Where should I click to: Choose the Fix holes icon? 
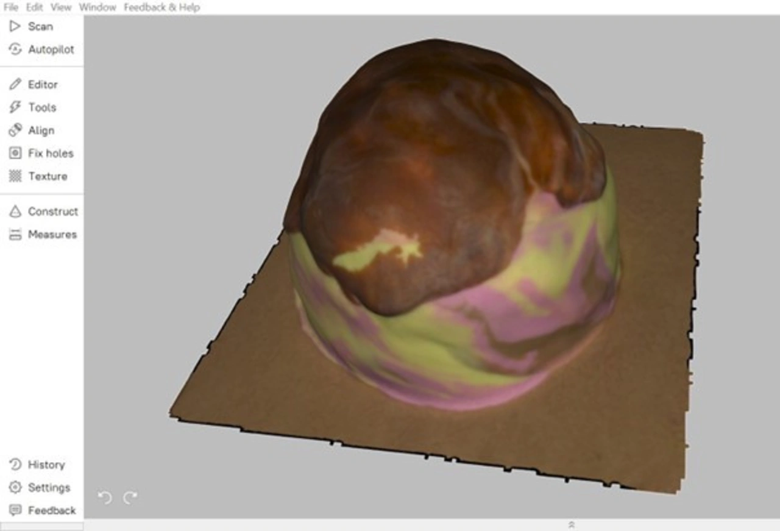click(x=15, y=153)
